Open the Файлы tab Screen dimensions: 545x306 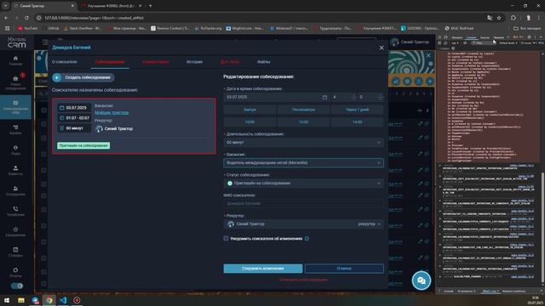pos(264,62)
